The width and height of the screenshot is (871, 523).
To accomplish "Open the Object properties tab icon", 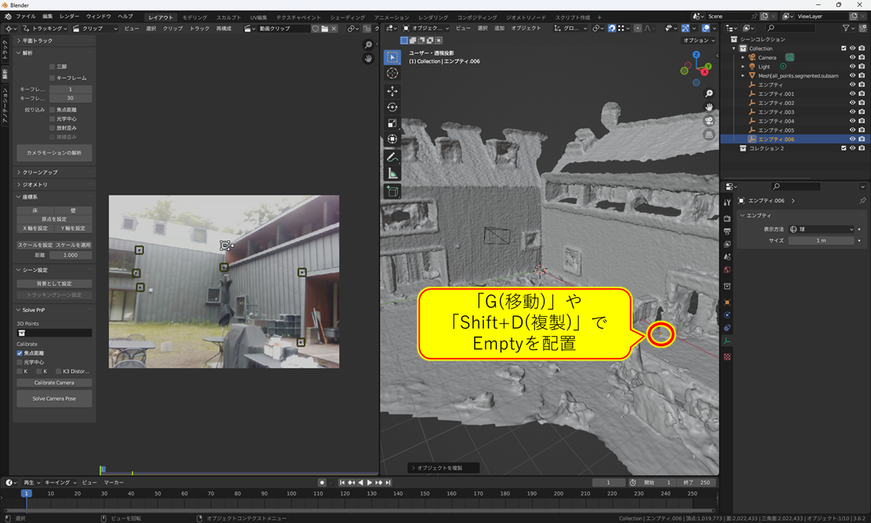I will point(727,301).
